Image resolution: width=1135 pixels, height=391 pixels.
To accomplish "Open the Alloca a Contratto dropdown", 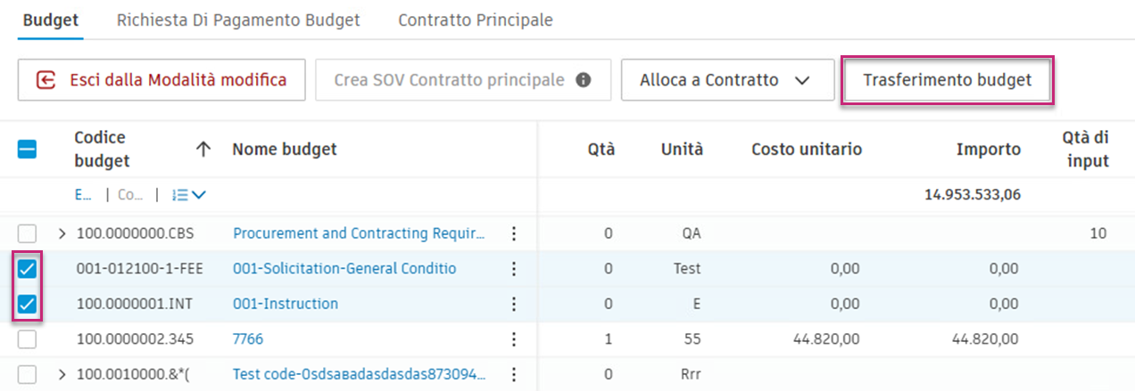I will pos(727,80).
